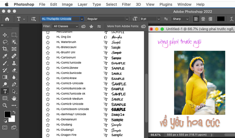Select the Move tool
235x138 pixels.
click(5, 35)
